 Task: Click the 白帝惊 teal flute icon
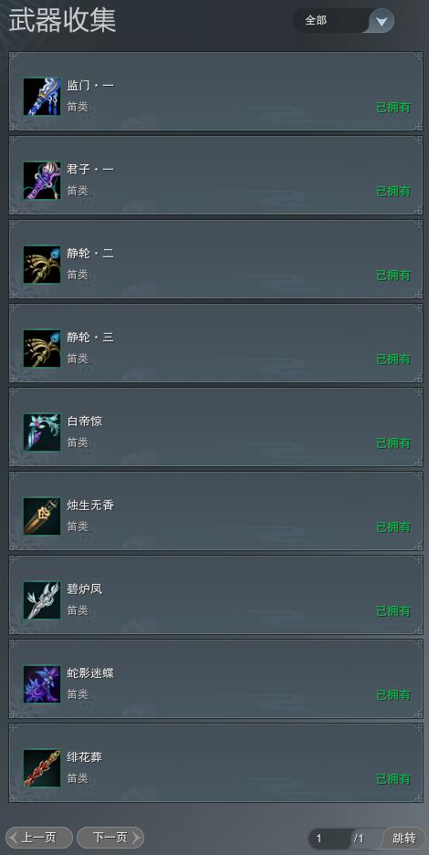click(x=42, y=433)
